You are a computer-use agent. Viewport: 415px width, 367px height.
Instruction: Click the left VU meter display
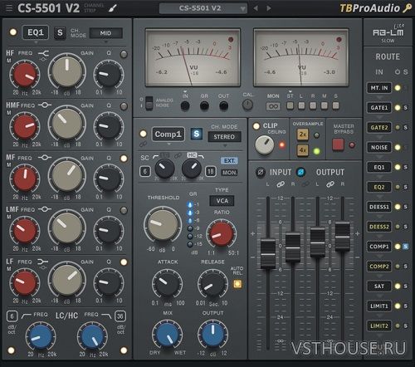pos(193,57)
